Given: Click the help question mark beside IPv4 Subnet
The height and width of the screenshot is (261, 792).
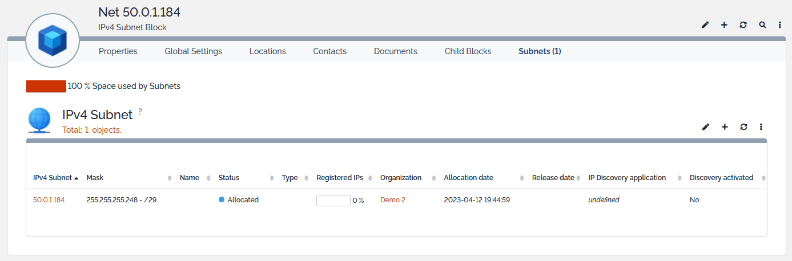Looking at the screenshot, I should (x=140, y=112).
